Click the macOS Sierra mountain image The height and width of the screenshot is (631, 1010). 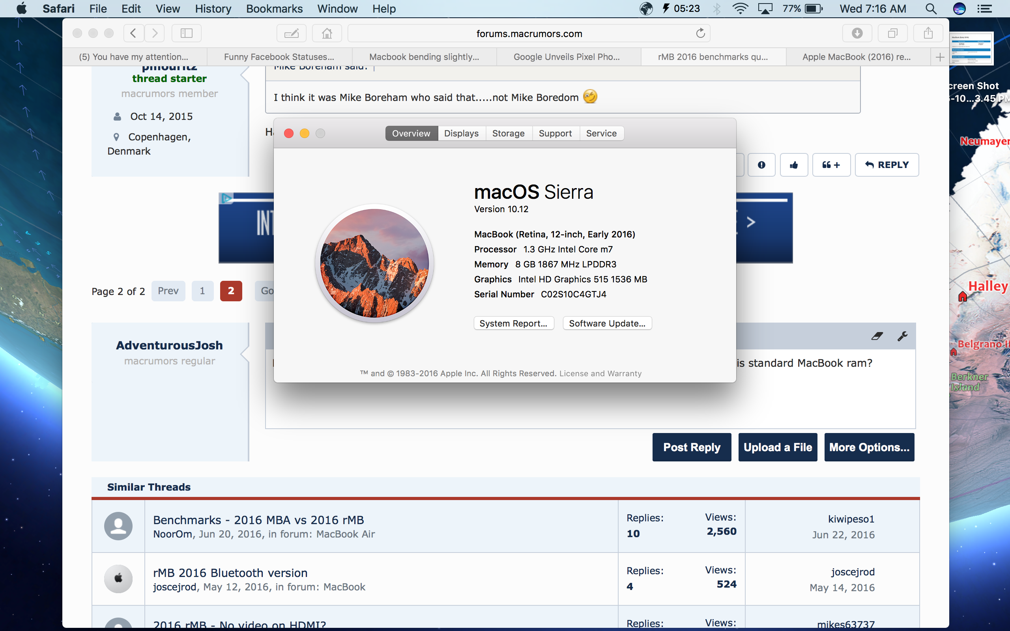(374, 263)
